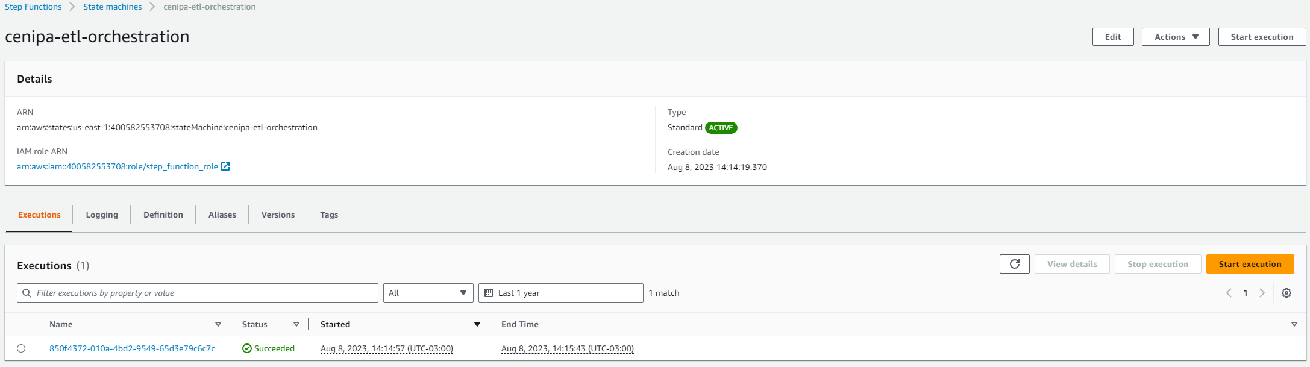
Task: Click the View details button
Action: tap(1072, 264)
